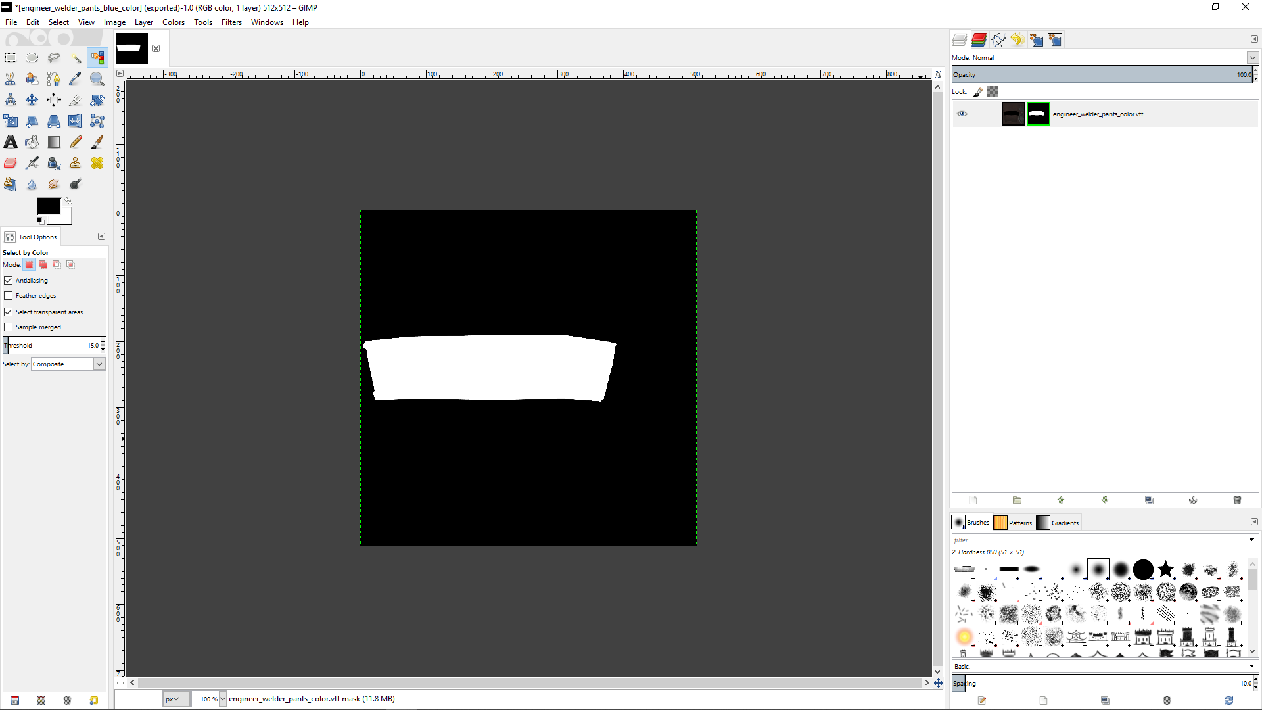Pick the Pencil tool

pos(76,142)
